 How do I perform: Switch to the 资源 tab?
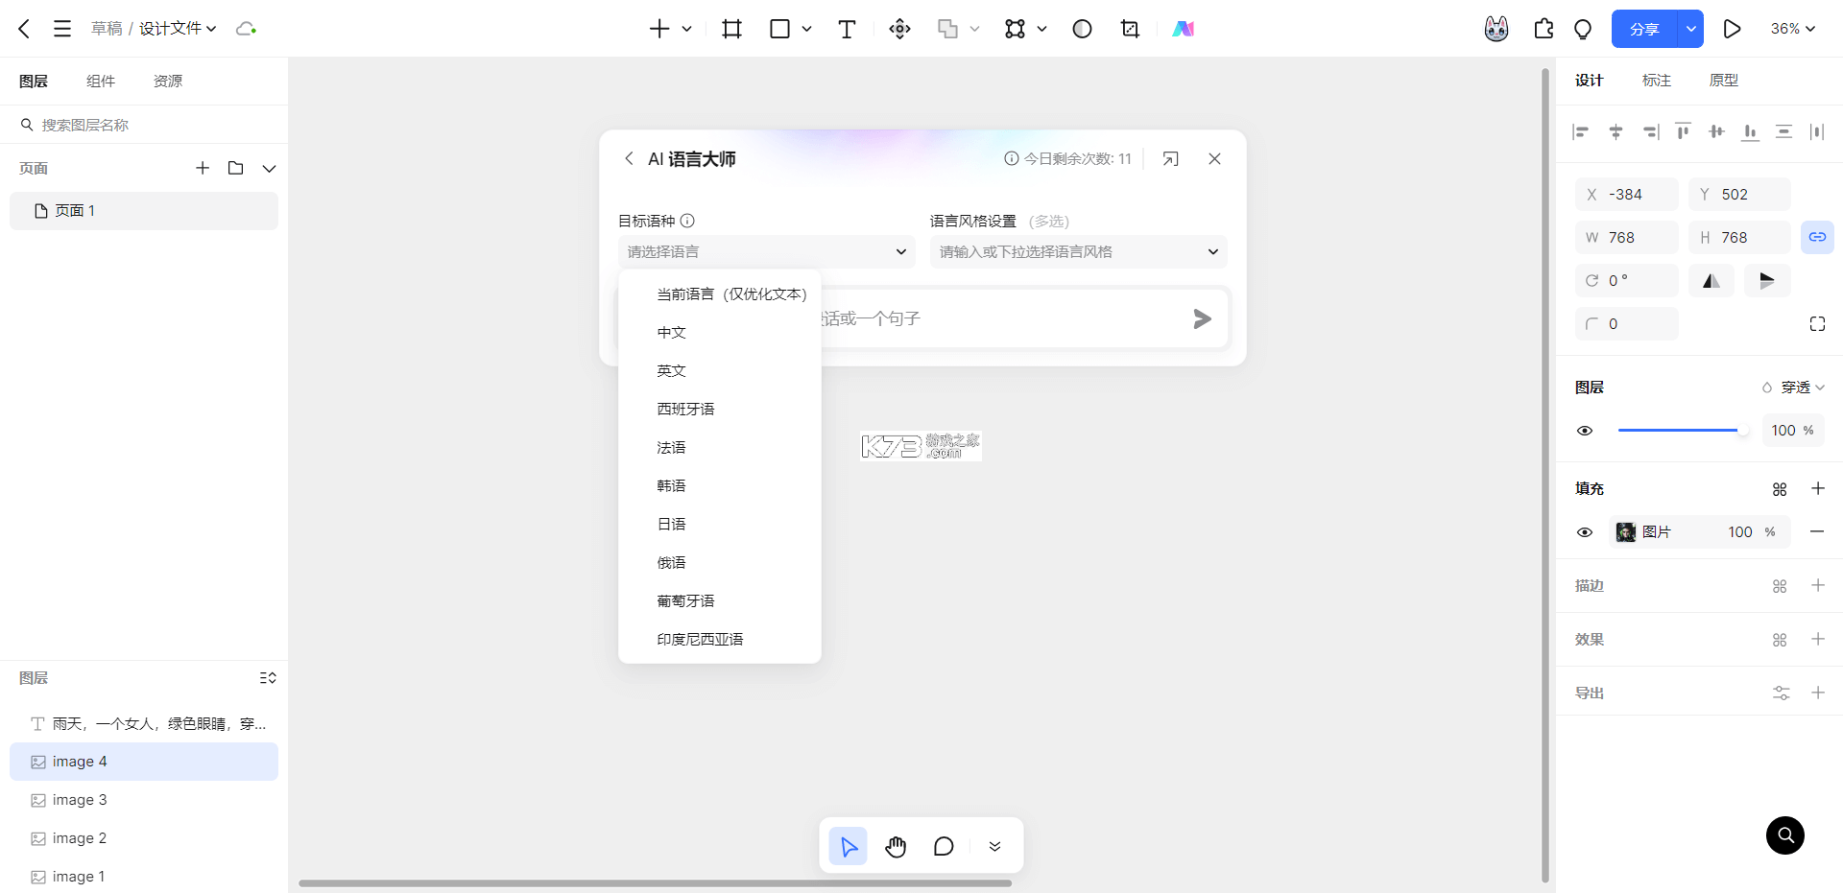tap(168, 81)
